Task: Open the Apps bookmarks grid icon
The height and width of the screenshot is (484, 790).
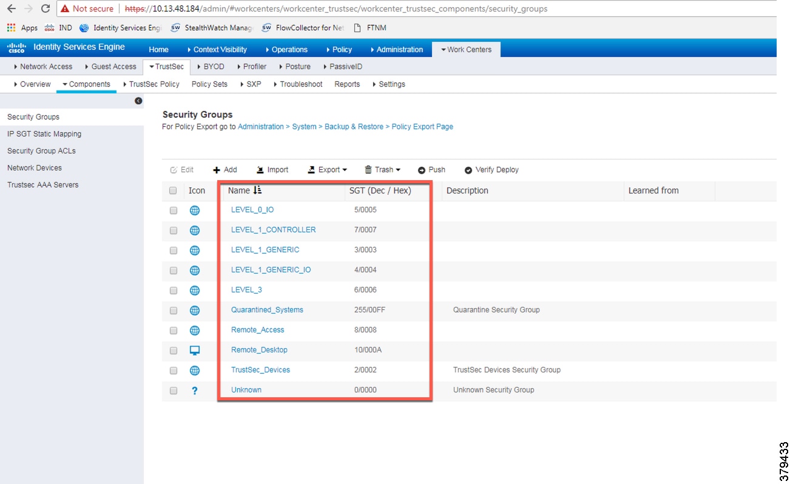Action: pyautogui.click(x=11, y=27)
